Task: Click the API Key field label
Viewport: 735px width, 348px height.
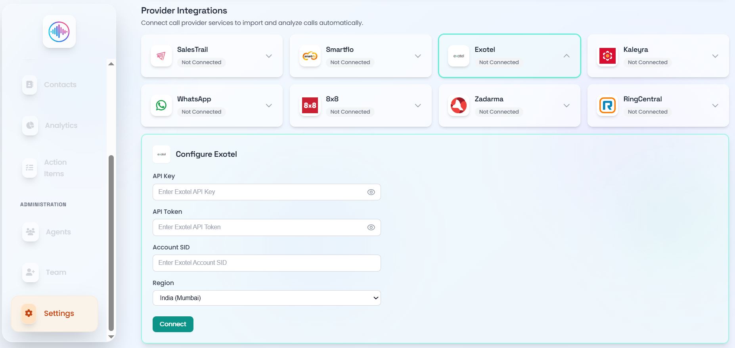Action: click(x=164, y=176)
